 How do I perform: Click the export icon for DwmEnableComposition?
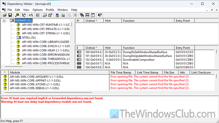pyautogui.click(x=79, y=59)
